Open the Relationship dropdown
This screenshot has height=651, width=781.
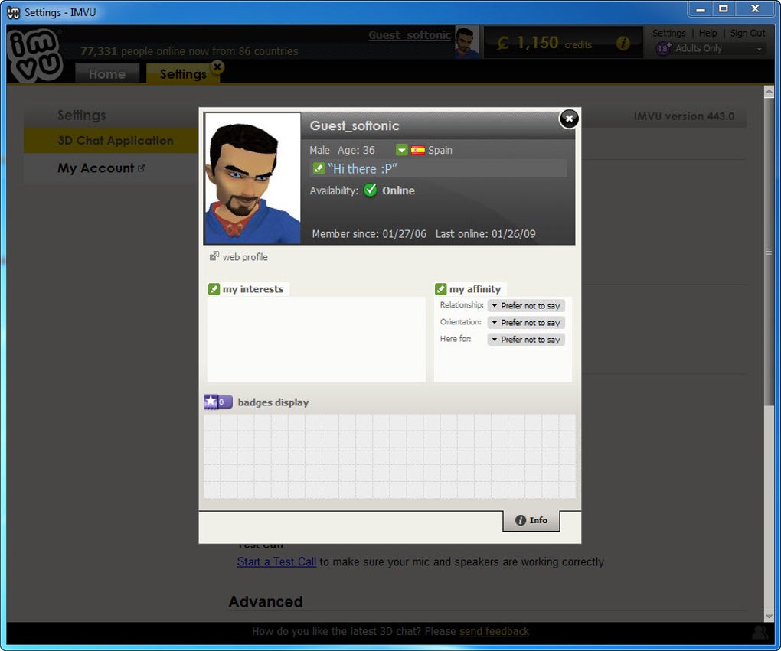pyautogui.click(x=526, y=305)
